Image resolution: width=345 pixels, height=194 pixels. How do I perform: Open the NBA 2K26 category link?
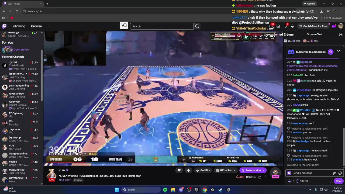click(65, 180)
